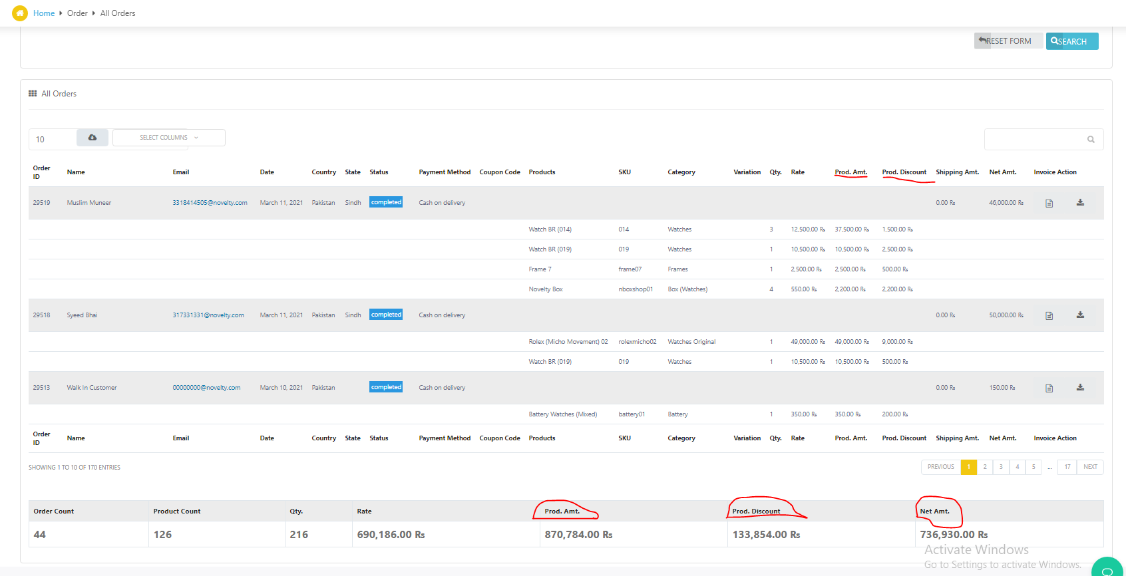
Task: Jump to page 17 in pagination
Action: [x=1067, y=467]
